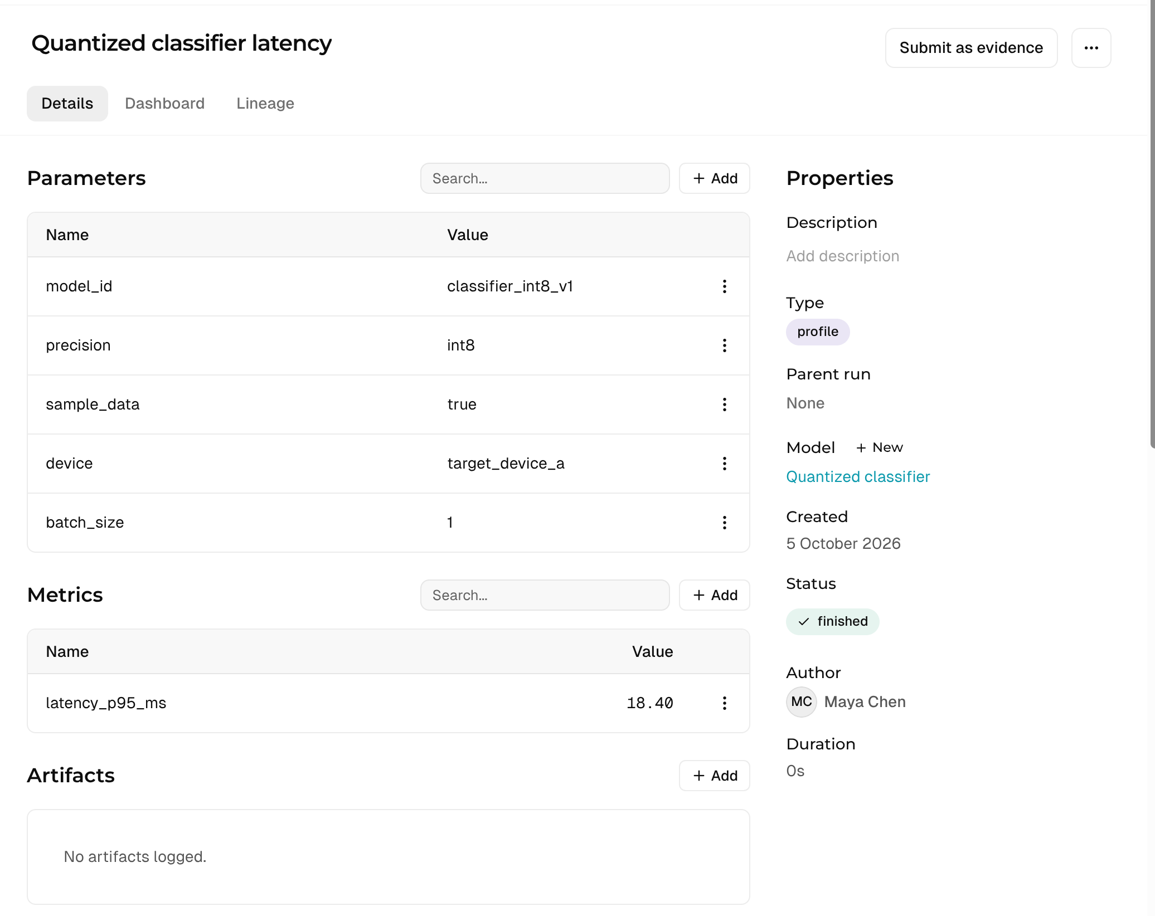This screenshot has height=916, width=1155.
Task: Click the batch_size parameter name
Action: coord(85,523)
